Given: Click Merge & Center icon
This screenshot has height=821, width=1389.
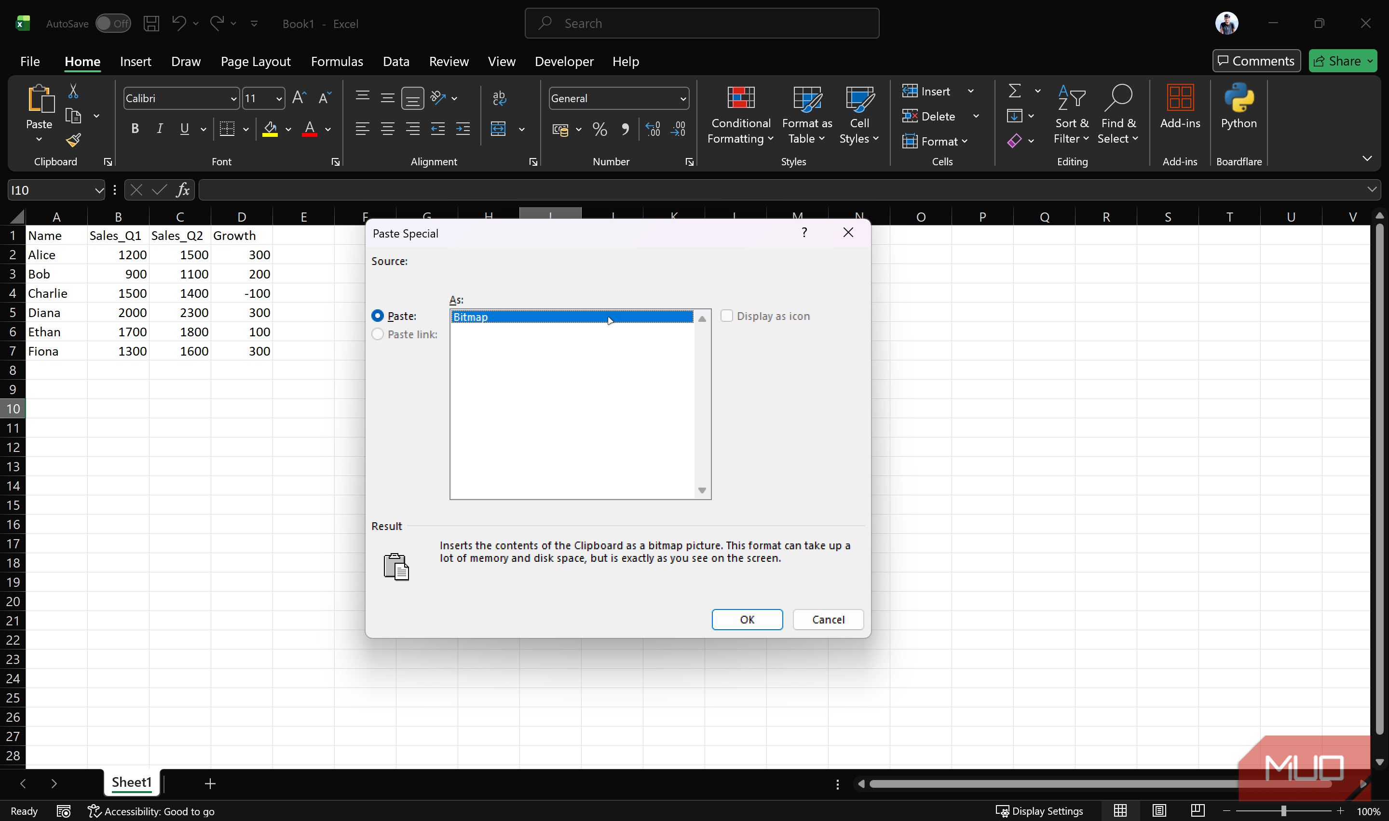Looking at the screenshot, I should (x=498, y=129).
